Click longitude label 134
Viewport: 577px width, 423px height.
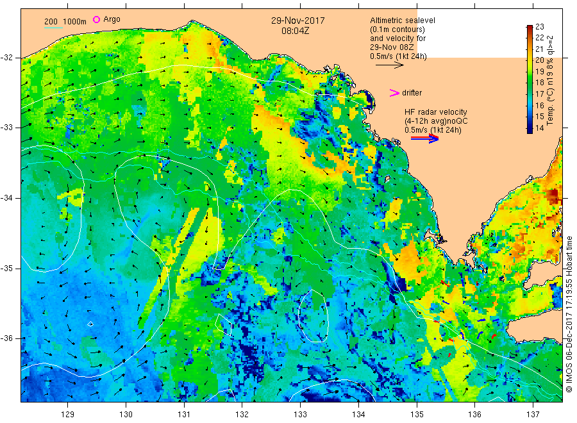[358, 415]
